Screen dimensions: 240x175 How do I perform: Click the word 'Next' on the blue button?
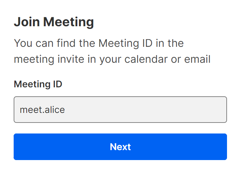(x=120, y=147)
